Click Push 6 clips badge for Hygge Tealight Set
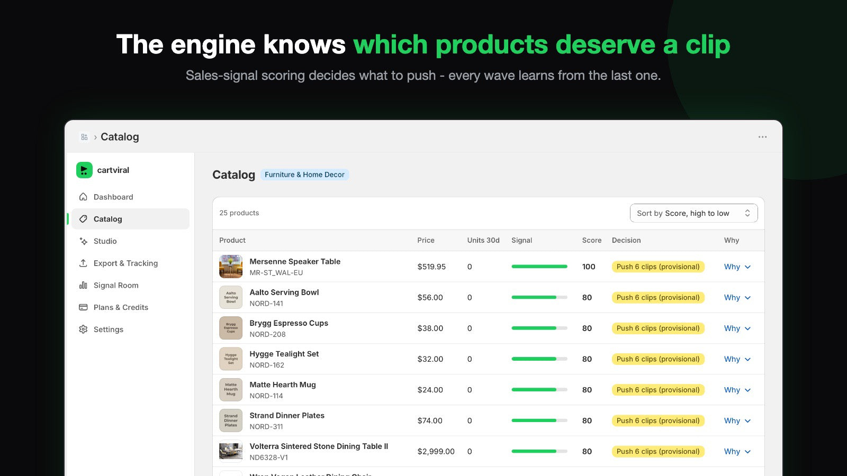 click(x=658, y=359)
